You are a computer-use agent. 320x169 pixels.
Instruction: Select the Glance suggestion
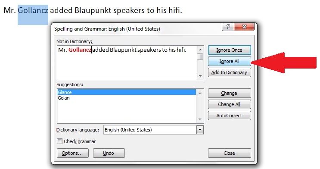click(x=127, y=92)
